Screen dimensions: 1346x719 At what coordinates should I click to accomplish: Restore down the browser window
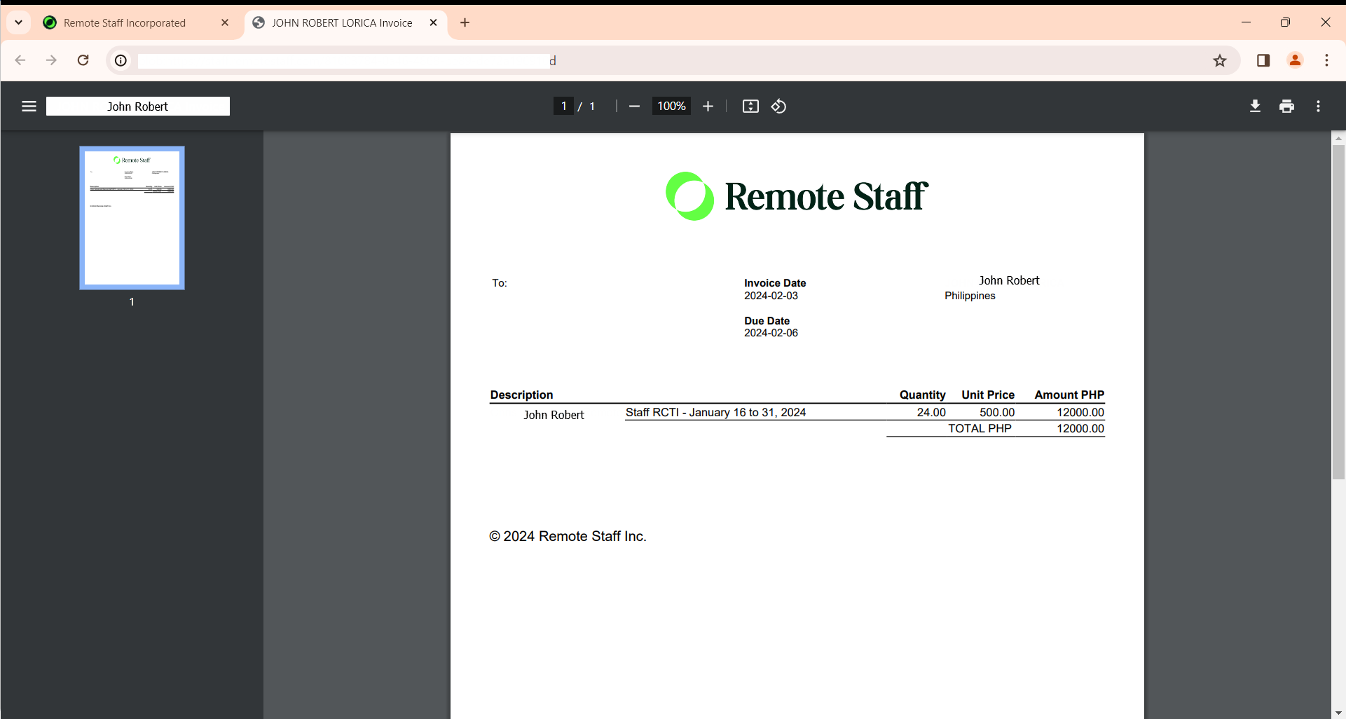[x=1285, y=22]
